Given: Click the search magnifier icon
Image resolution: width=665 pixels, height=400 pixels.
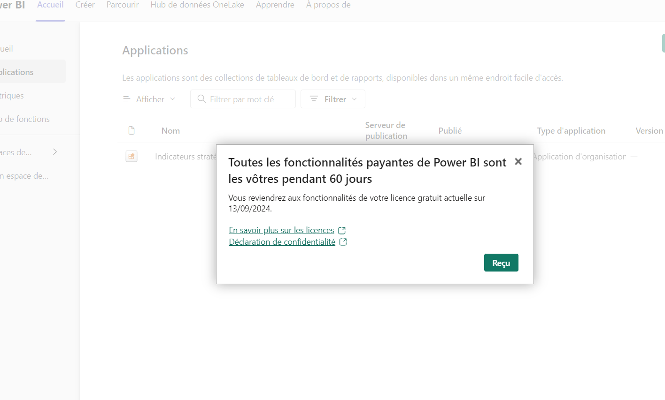Looking at the screenshot, I should 201,99.
